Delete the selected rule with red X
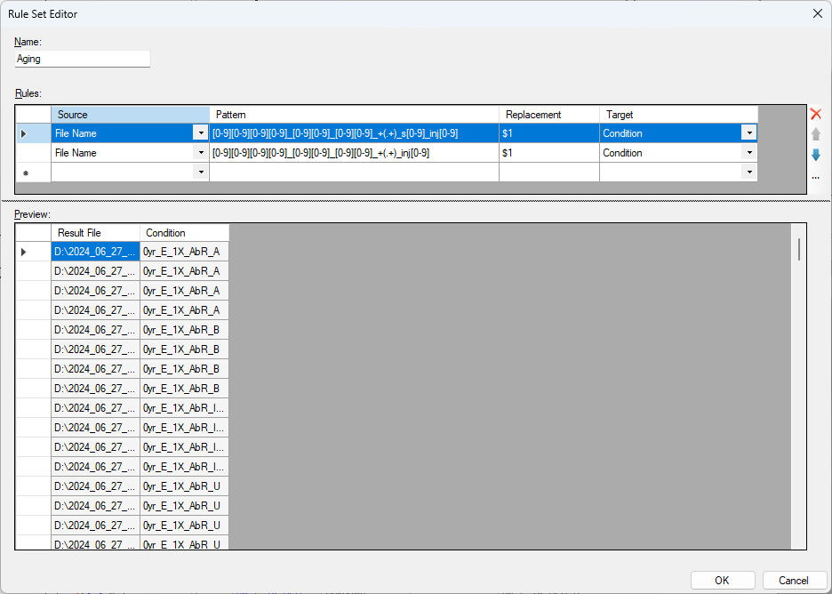 (x=815, y=114)
